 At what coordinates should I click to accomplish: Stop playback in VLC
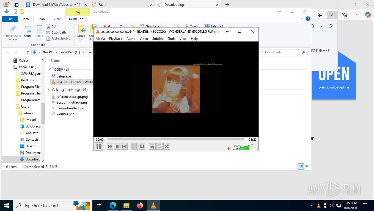coord(117,146)
